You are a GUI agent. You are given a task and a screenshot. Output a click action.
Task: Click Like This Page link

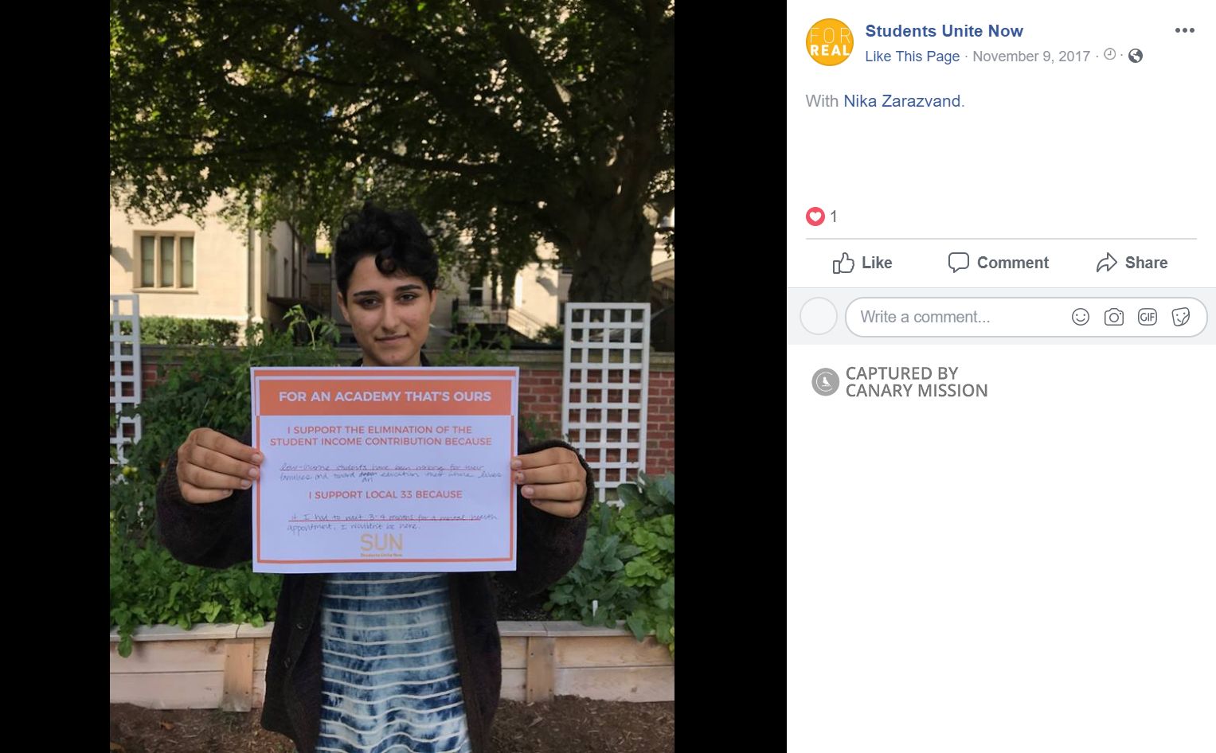click(912, 57)
